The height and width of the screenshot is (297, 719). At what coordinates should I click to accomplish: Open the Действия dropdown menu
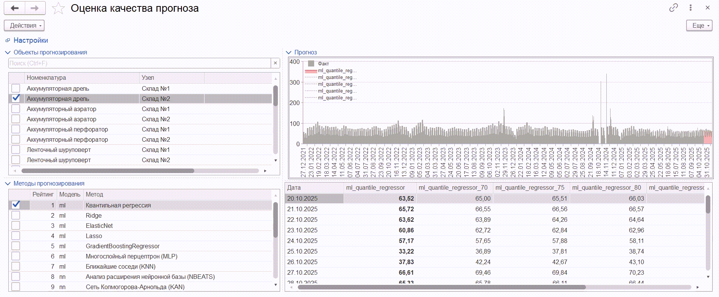point(24,25)
